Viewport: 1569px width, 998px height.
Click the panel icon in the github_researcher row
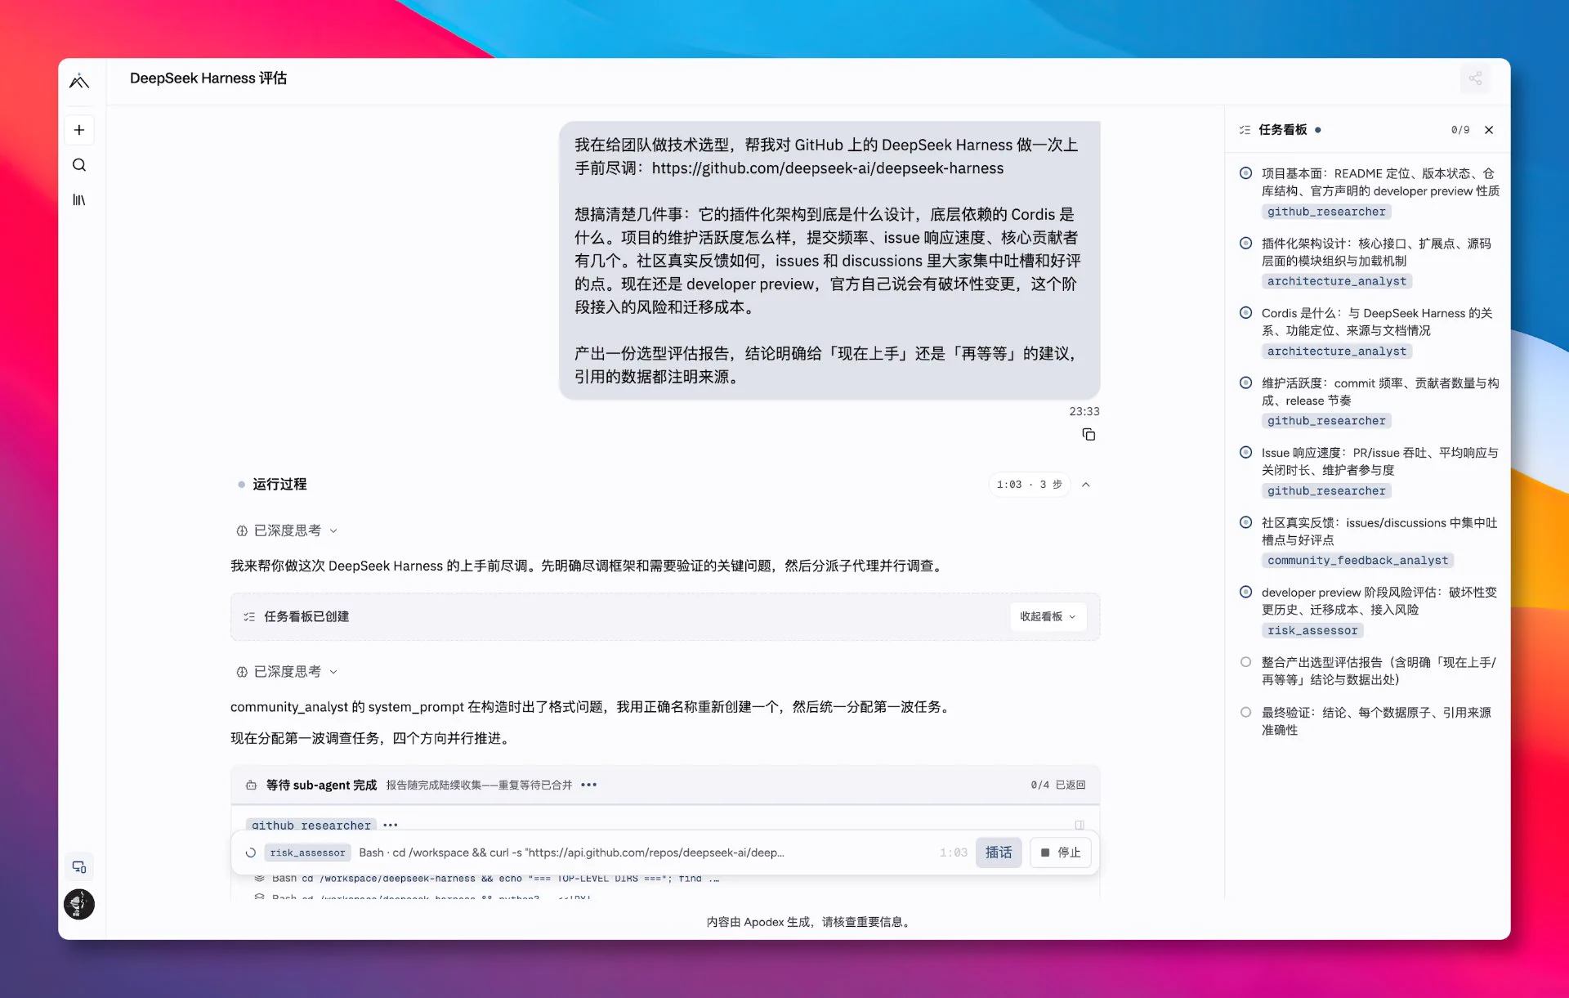(1080, 826)
